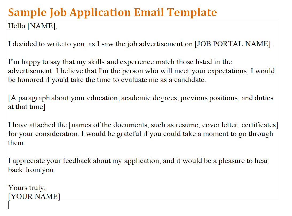Click the text cursor below the email box
Image resolution: width=292 pixels, height=216 pixels.
click(x=8, y=205)
